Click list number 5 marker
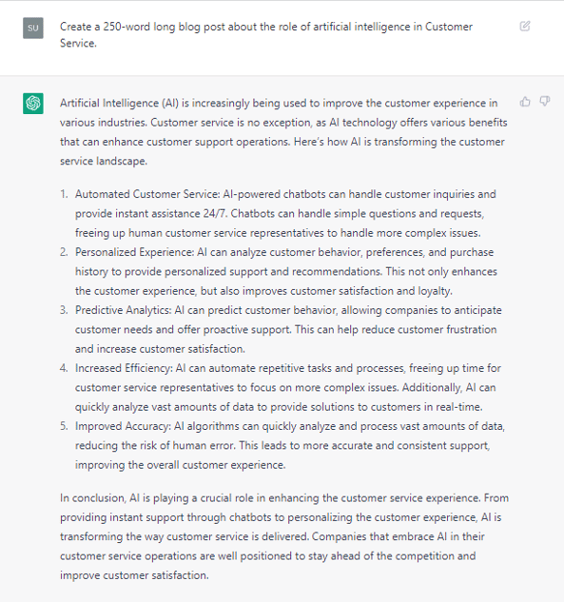This screenshot has height=602, width=564. click(64, 426)
